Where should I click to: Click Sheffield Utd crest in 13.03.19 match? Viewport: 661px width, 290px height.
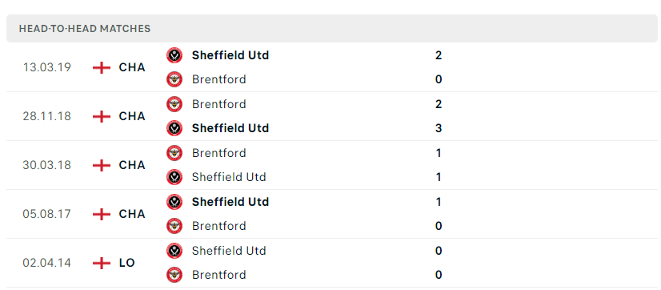tap(174, 55)
